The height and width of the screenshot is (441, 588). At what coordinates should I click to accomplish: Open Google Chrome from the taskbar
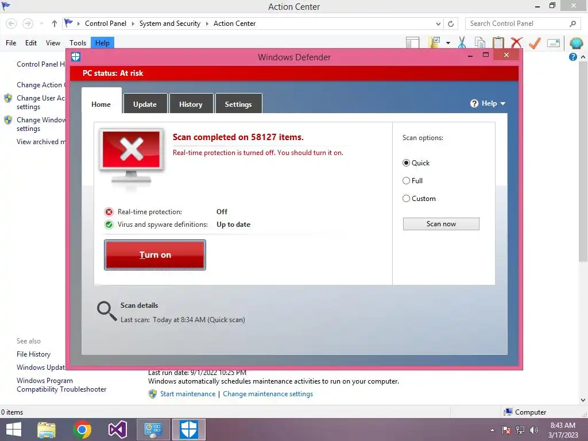(82, 430)
